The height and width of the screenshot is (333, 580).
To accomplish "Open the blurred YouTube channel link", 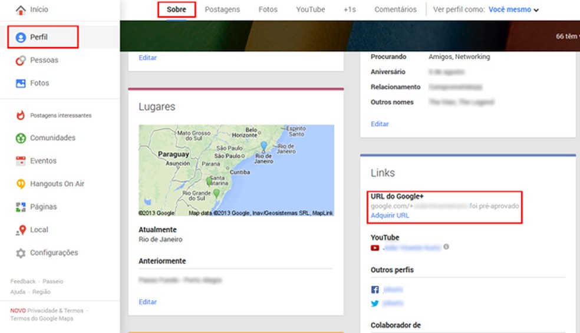I will click(x=412, y=248).
